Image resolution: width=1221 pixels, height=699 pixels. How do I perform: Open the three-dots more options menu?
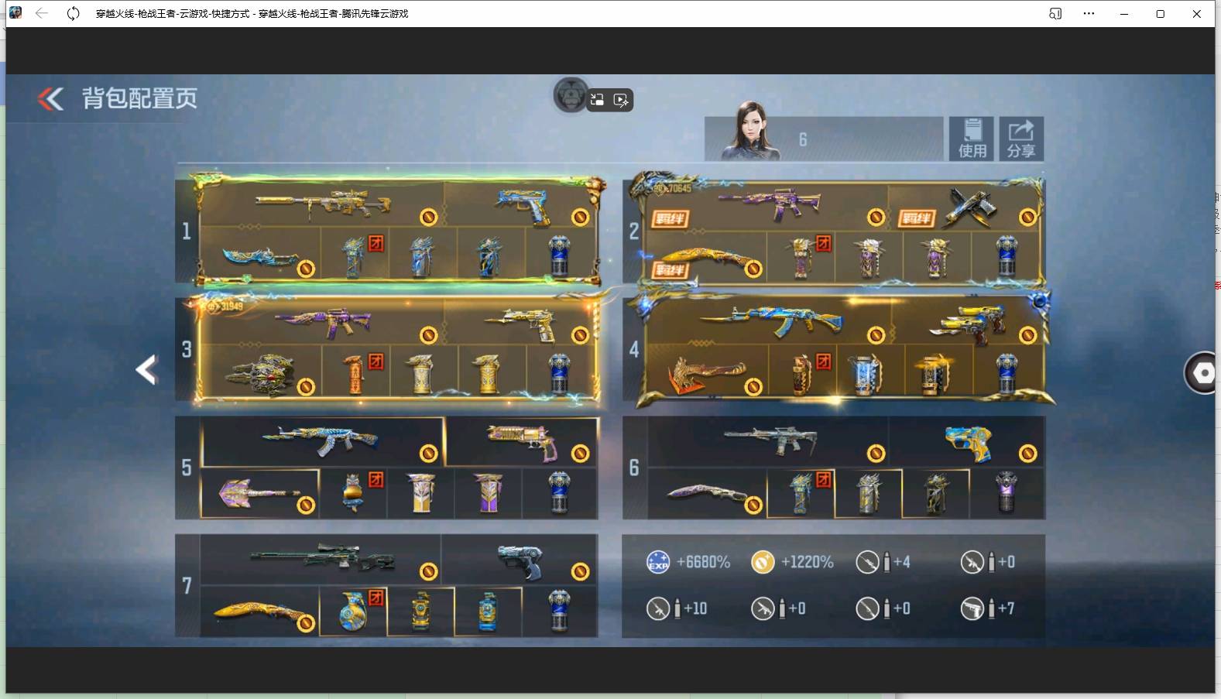(1089, 13)
